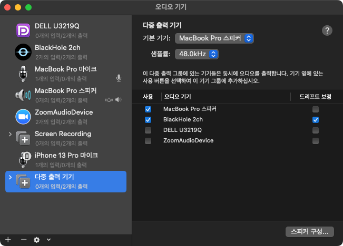
Task: Select the MacBook Pro 마이크 microphone icon
Action: (23, 74)
